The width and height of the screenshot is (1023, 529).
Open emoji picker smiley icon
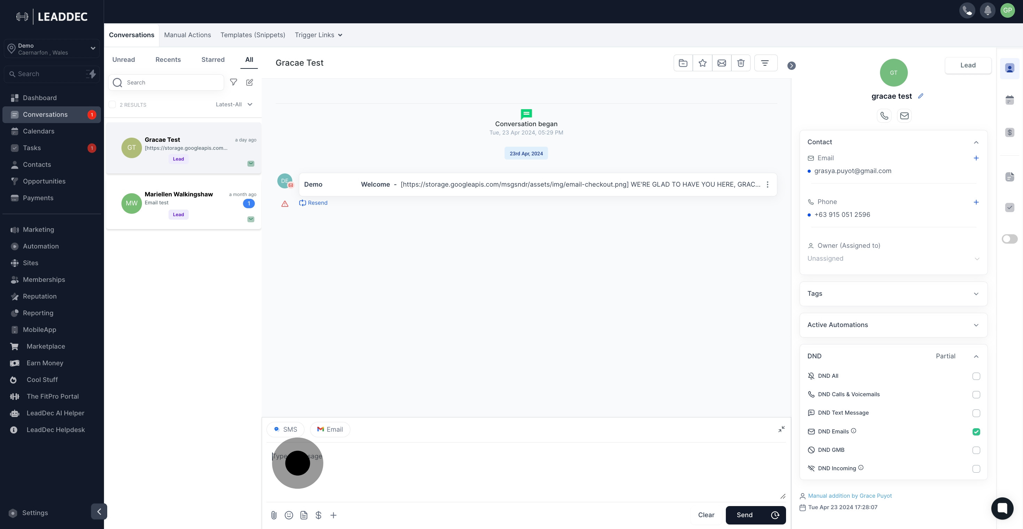(289, 515)
